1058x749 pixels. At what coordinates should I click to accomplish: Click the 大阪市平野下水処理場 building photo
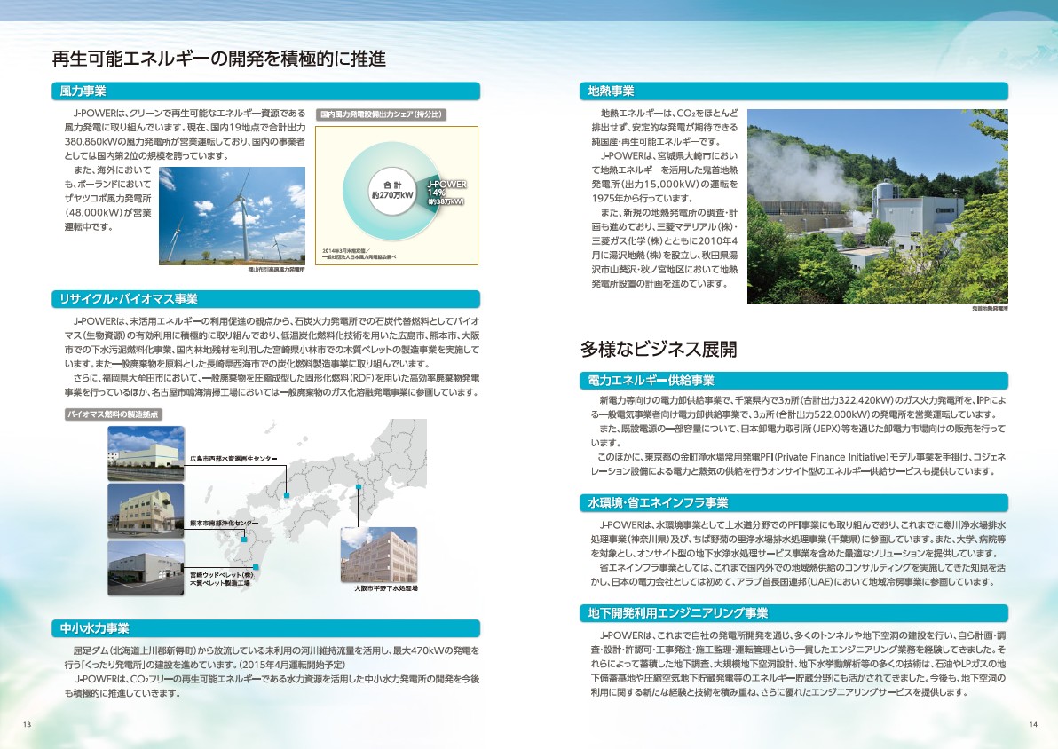pyautogui.click(x=379, y=555)
